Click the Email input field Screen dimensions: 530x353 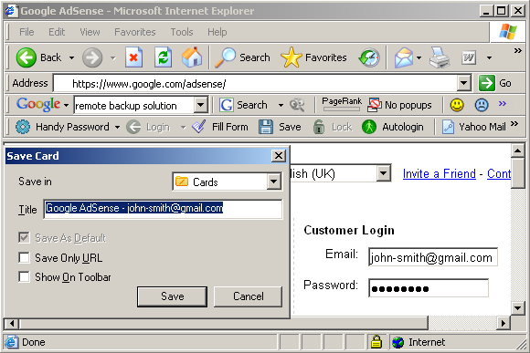[433, 257]
